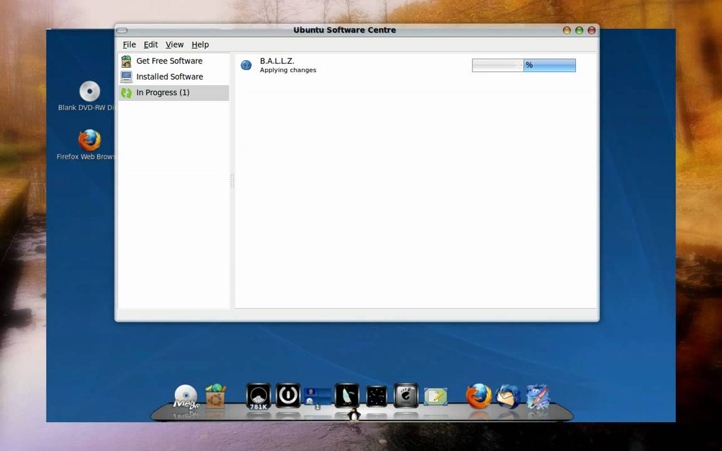Click the clock applet in the dock

[377, 397]
